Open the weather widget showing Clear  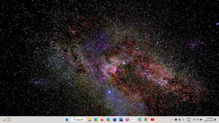(x=7, y=120)
